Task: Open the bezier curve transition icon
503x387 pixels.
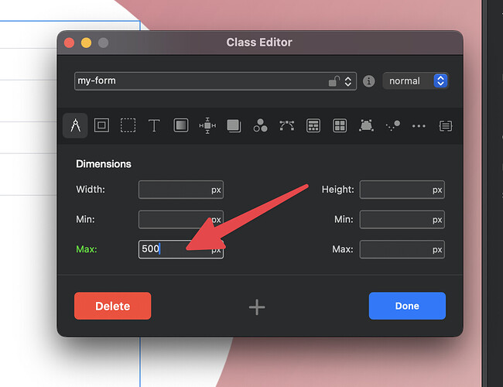Action: point(287,125)
